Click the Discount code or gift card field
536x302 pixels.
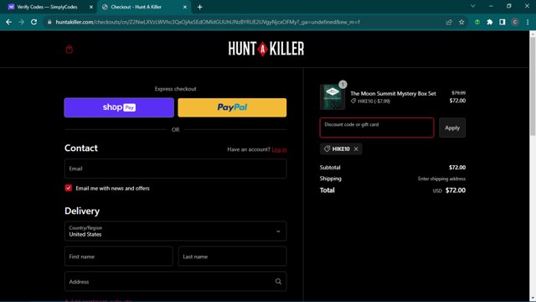(x=377, y=128)
